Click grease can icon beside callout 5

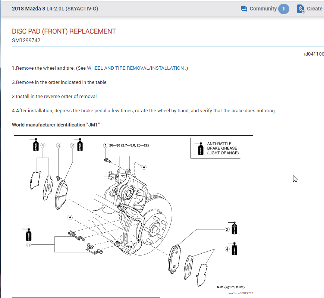coord(28,234)
